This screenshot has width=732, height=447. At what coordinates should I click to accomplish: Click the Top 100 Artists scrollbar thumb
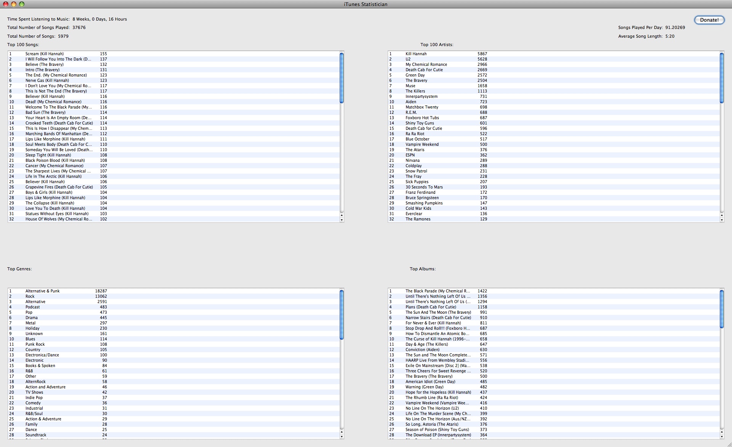pyautogui.click(x=722, y=78)
